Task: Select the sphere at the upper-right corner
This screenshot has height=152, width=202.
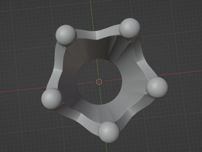Action: [x=130, y=28]
